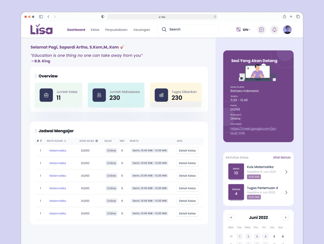324x244 pixels.
Task: Click the Kode Kelas info icon
Action: point(97,141)
